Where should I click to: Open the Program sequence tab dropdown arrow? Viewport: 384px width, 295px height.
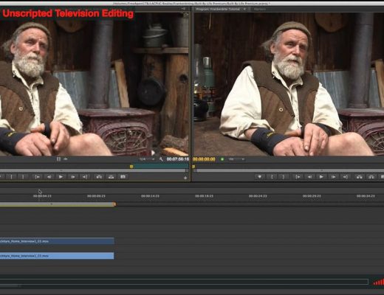244,9
